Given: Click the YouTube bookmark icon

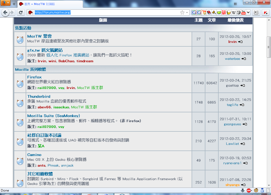Looking at the screenshot, I should coord(243,12).
